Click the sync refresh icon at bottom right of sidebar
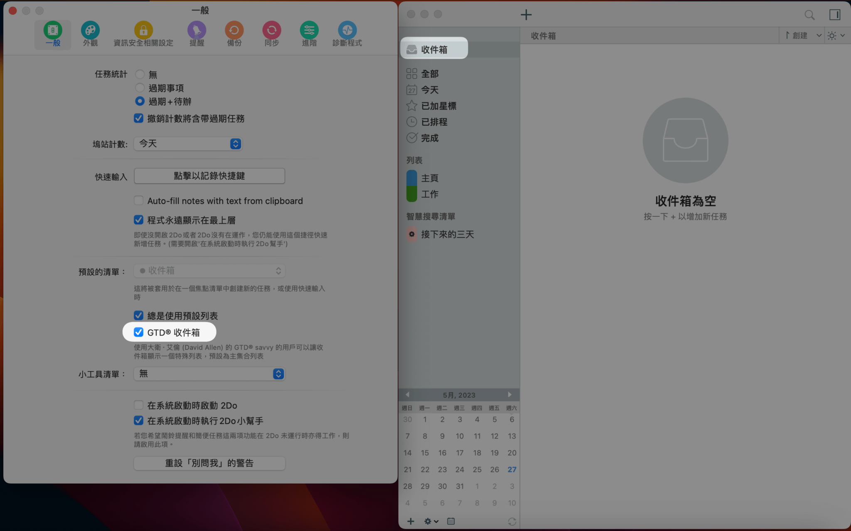This screenshot has height=531, width=851. (x=512, y=521)
